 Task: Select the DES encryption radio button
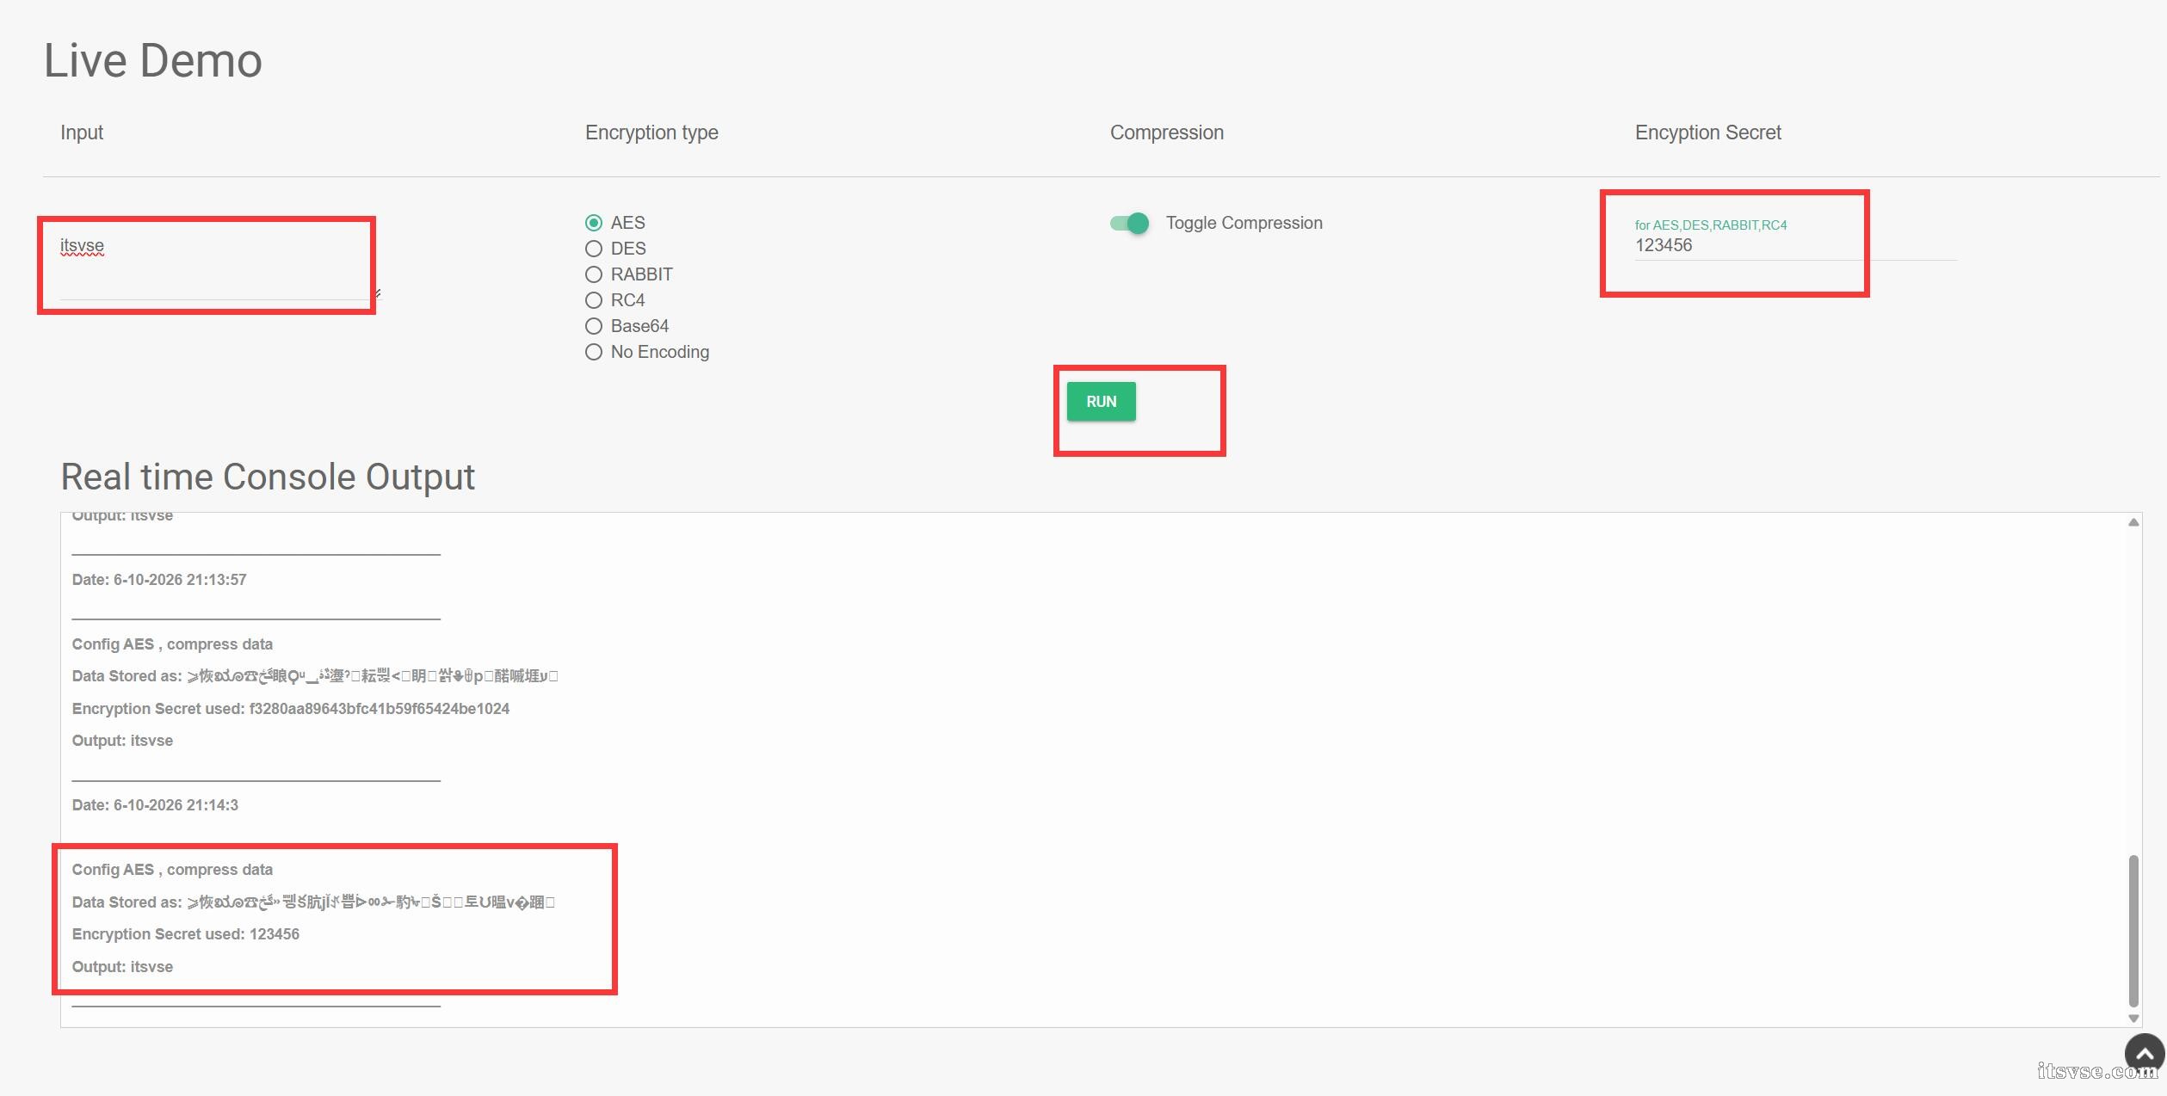[x=594, y=249]
